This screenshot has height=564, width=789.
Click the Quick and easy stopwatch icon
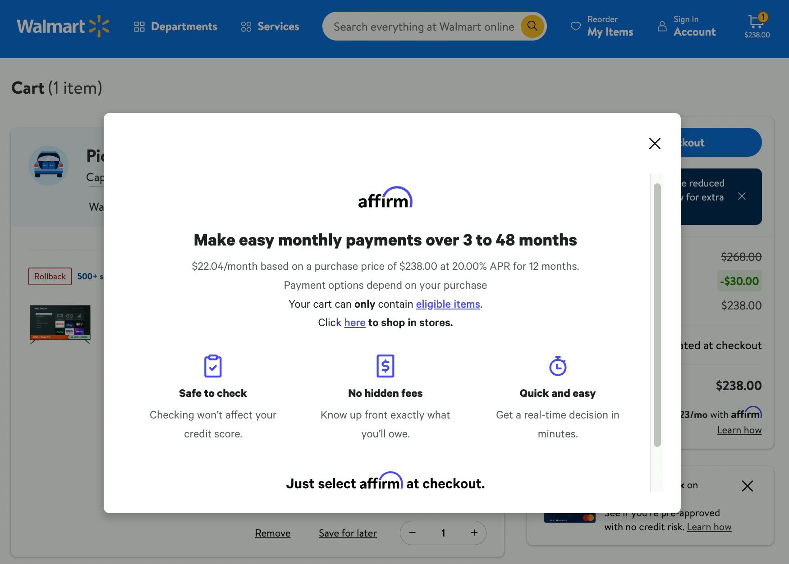point(558,366)
